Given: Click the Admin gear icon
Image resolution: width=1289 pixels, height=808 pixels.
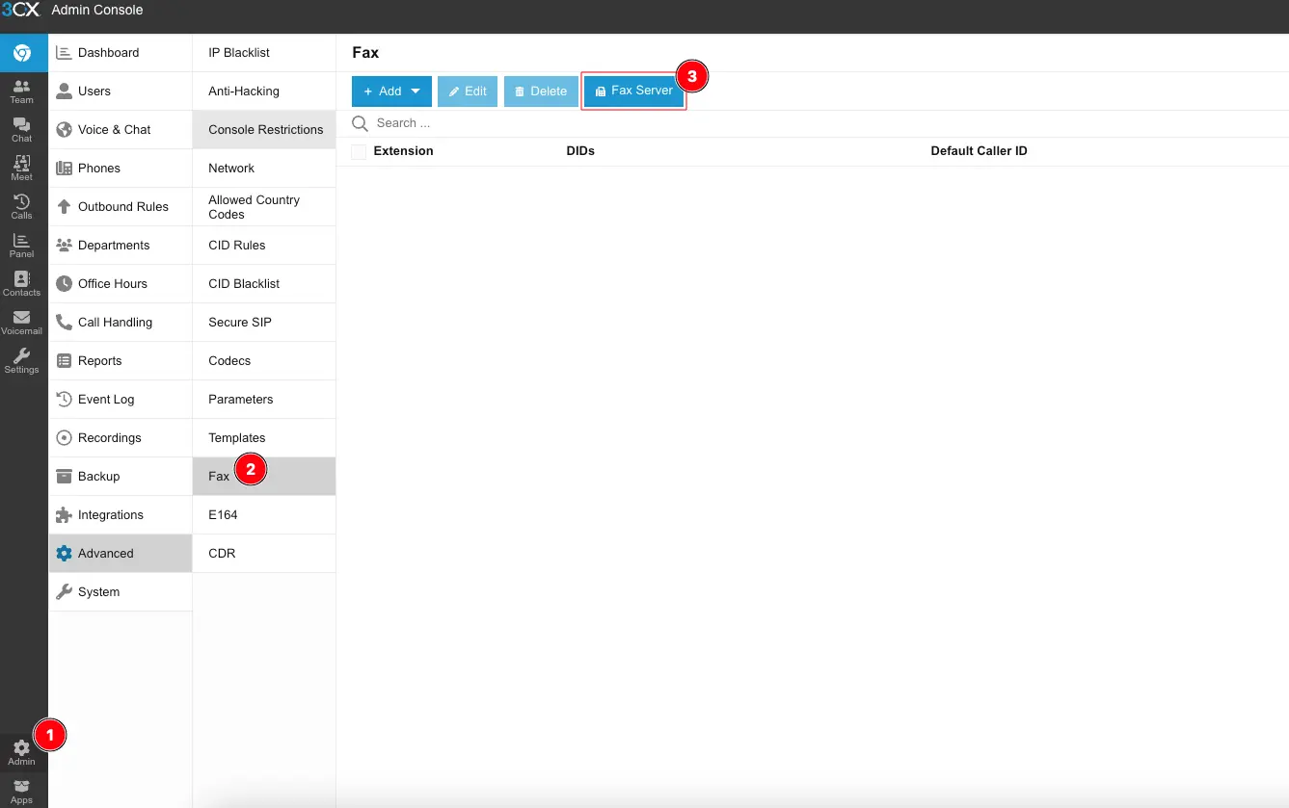Looking at the screenshot, I should pyautogui.click(x=21, y=751).
